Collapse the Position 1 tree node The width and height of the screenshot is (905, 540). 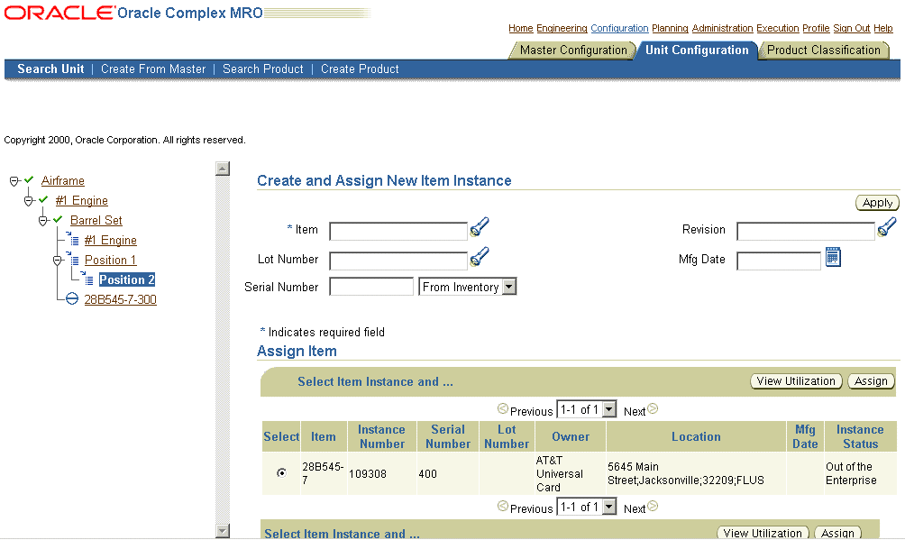[57, 261]
